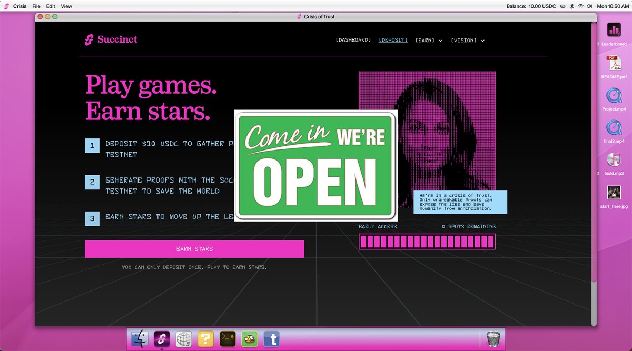This screenshot has width=632, height=351.
Task: Click 'DEPOSIT $10 USDC TO GATHER' step text
Action: click(x=170, y=149)
